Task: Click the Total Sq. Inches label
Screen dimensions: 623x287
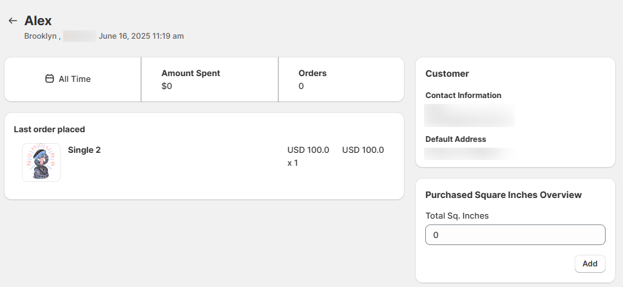Action: coord(457,216)
